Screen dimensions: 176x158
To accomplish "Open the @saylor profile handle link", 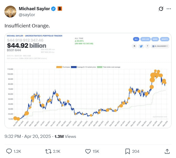I will click(27, 15).
